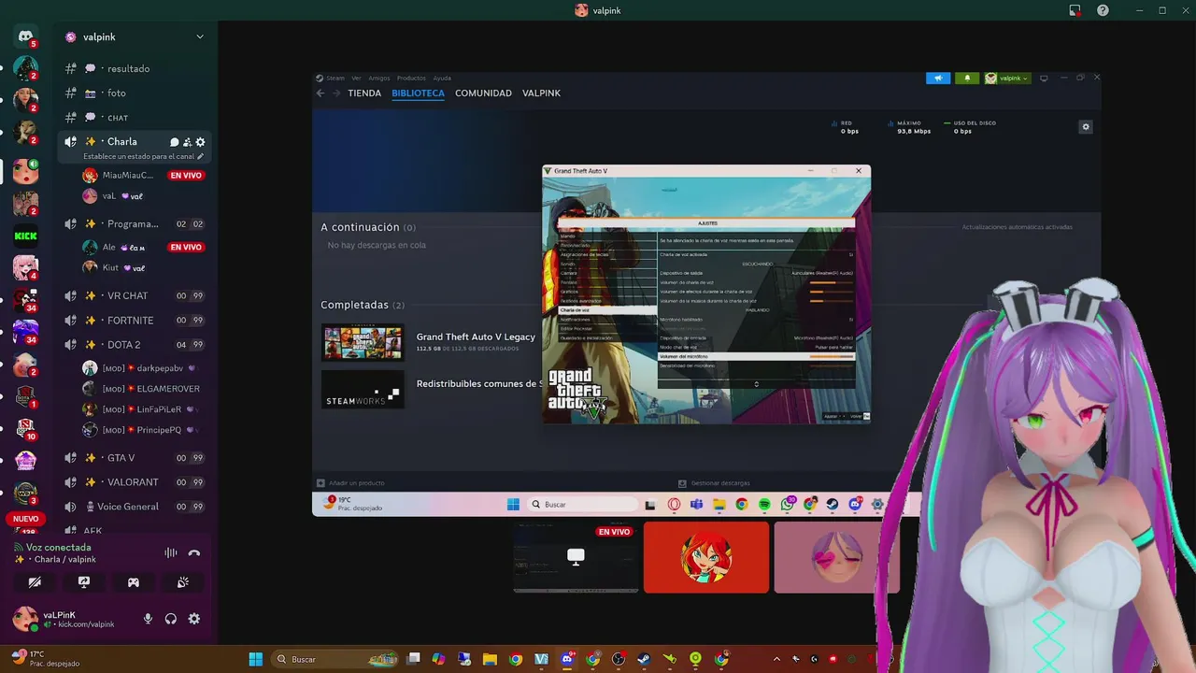This screenshot has width=1196, height=673.
Task: Click the NUEVO unread mentions pill
Action: click(25, 519)
